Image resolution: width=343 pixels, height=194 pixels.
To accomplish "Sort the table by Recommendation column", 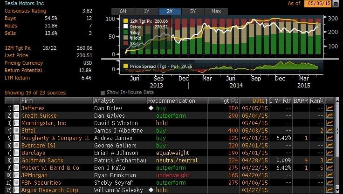I will 177,100.
